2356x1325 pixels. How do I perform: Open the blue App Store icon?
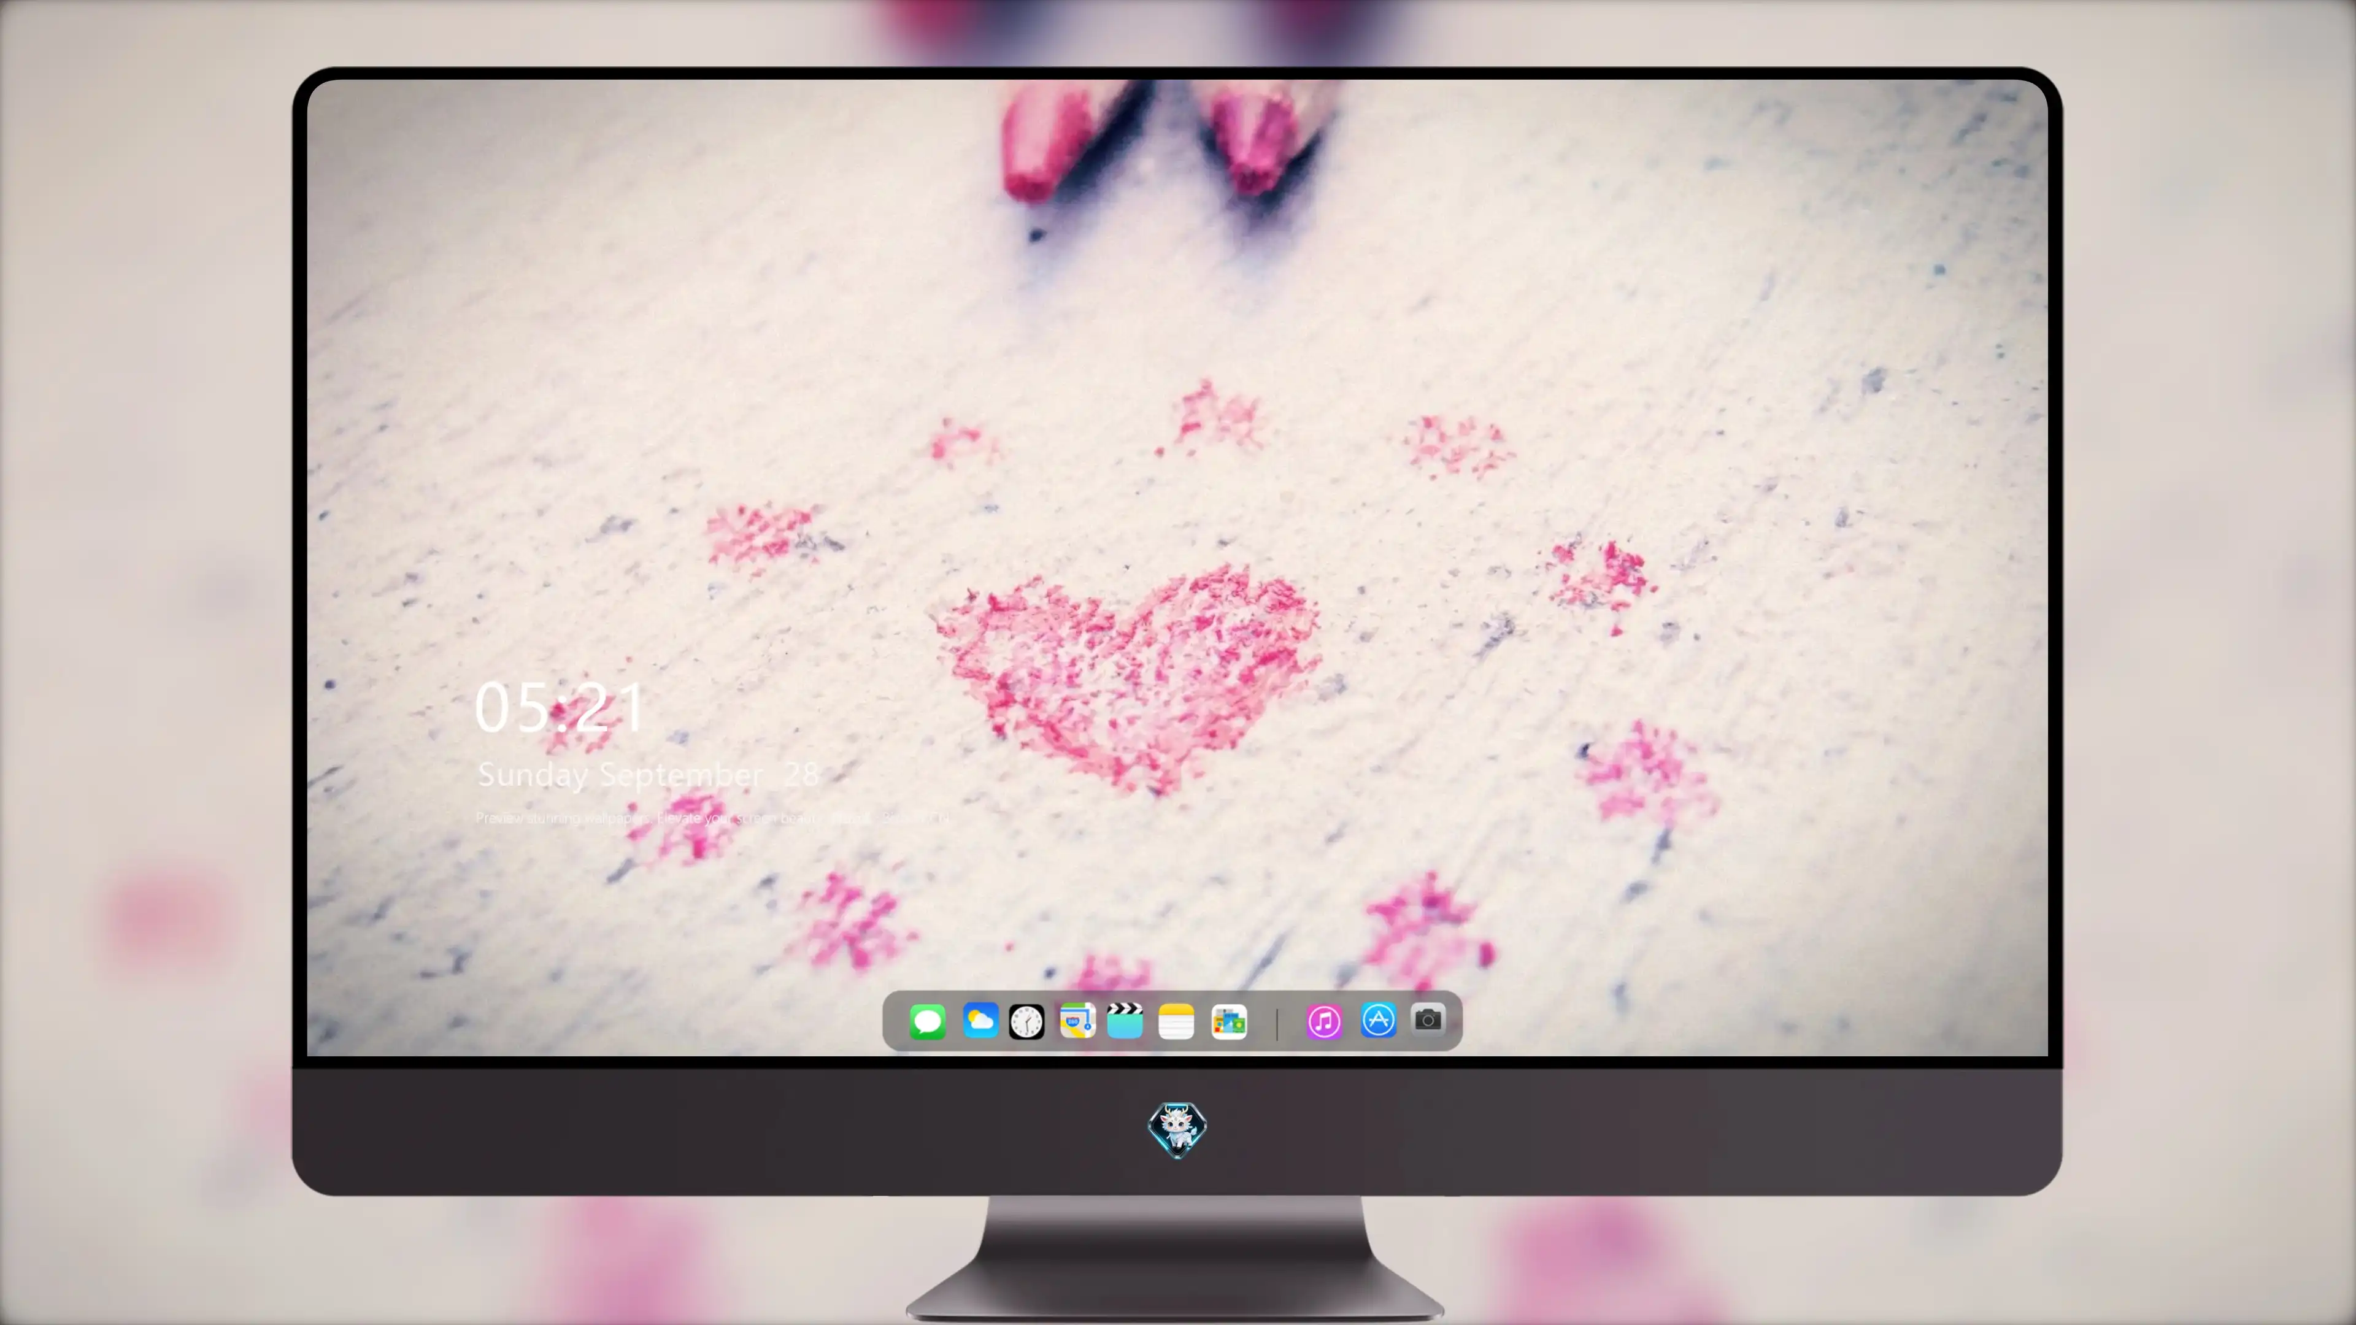point(1377,1020)
